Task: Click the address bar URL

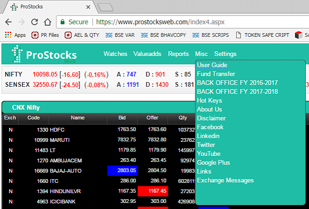Action: (160, 22)
